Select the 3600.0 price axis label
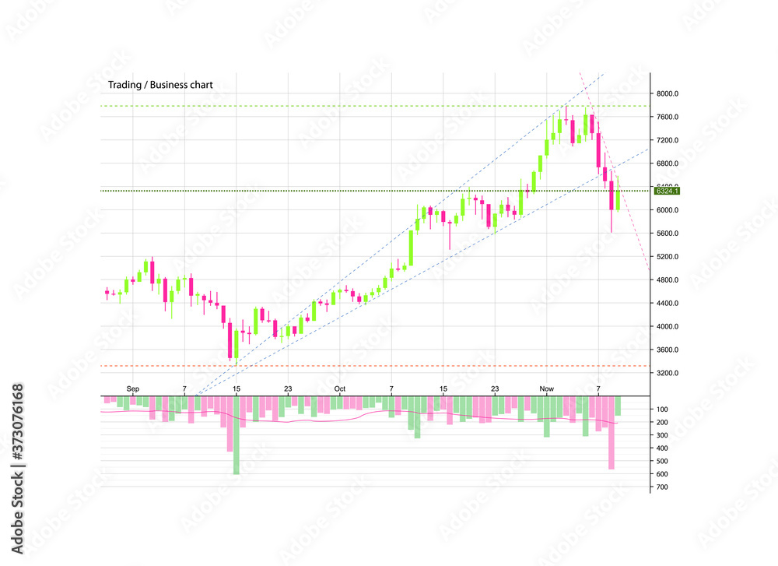The height and width of the screenshot is (566, 778). 668,350
